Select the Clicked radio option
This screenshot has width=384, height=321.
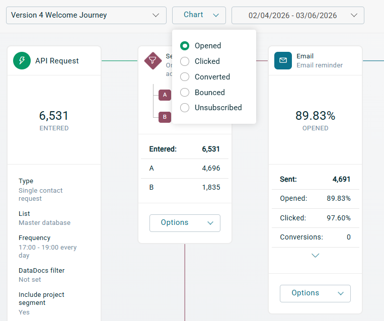(x=185, y=61)
